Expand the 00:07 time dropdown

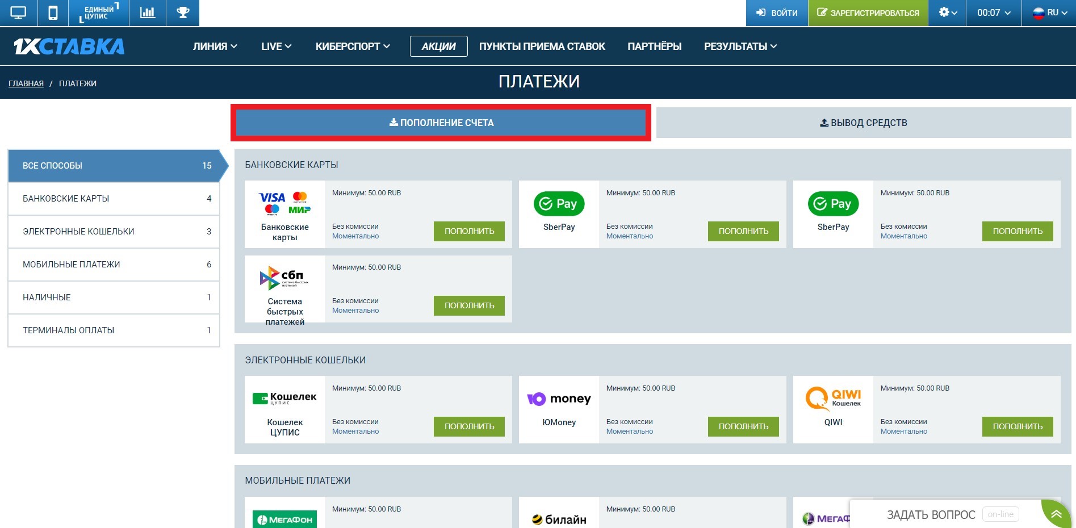tap(994, 12)
